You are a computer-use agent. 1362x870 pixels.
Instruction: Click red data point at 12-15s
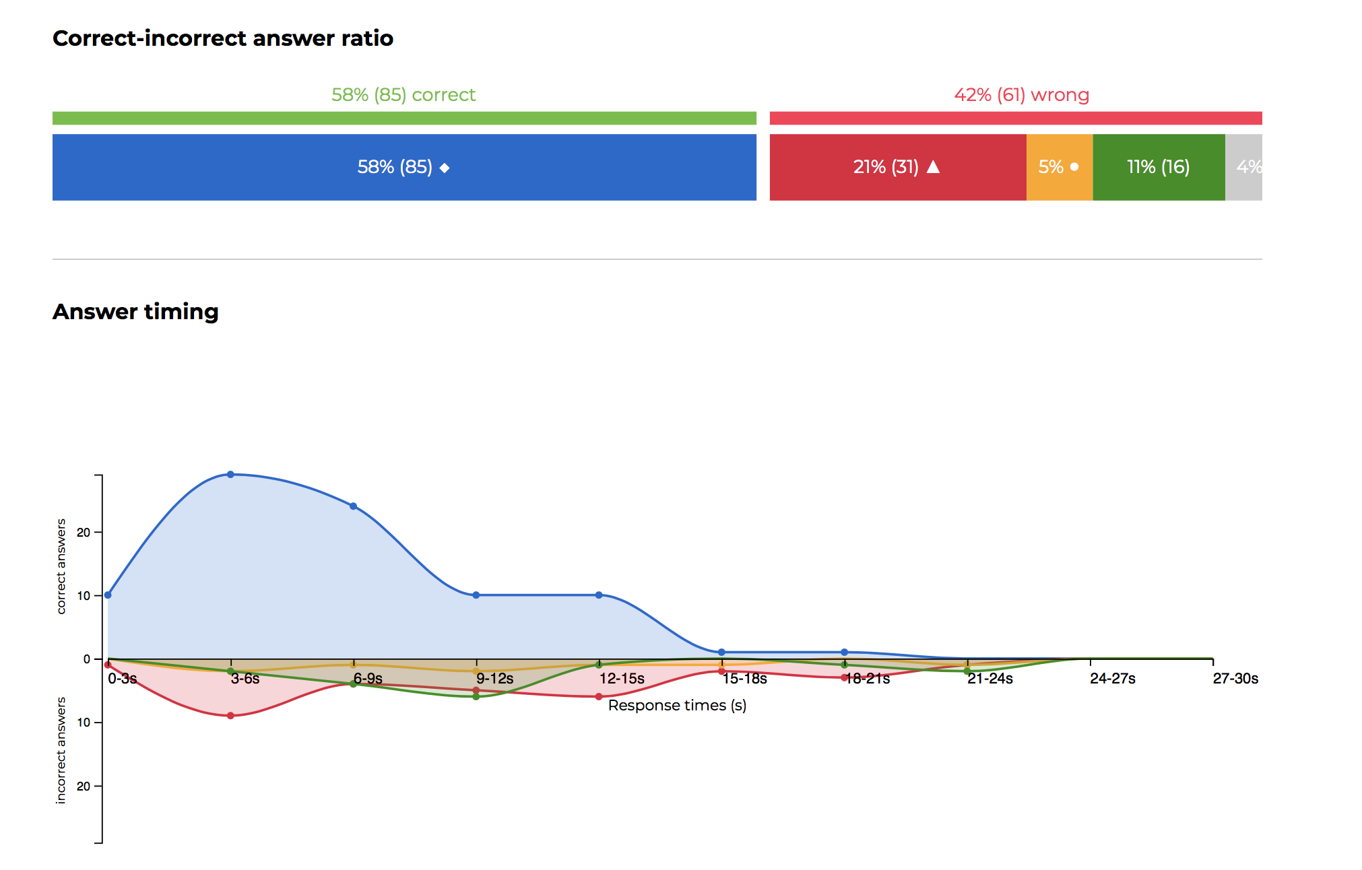point(599,696)
